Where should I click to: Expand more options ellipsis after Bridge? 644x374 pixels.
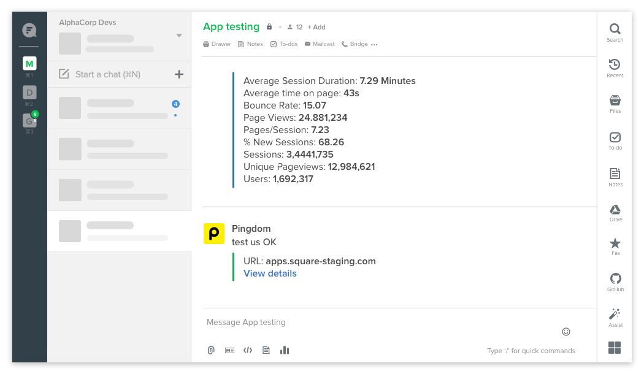click(x=374, y=45)
